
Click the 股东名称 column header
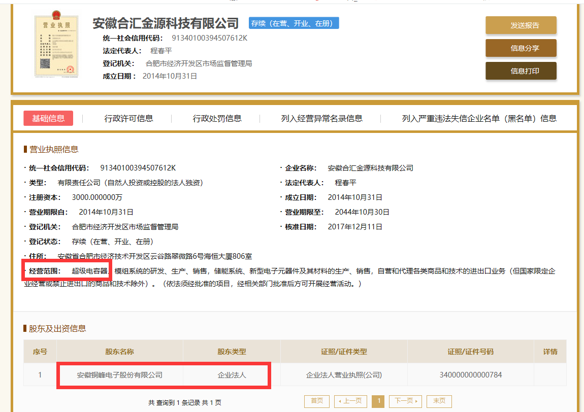(x=119, y=352)
